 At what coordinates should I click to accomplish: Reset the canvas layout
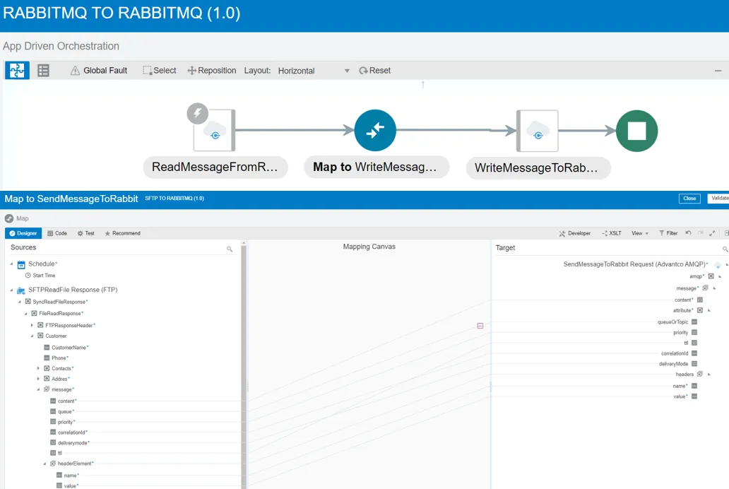coord(374,70)
